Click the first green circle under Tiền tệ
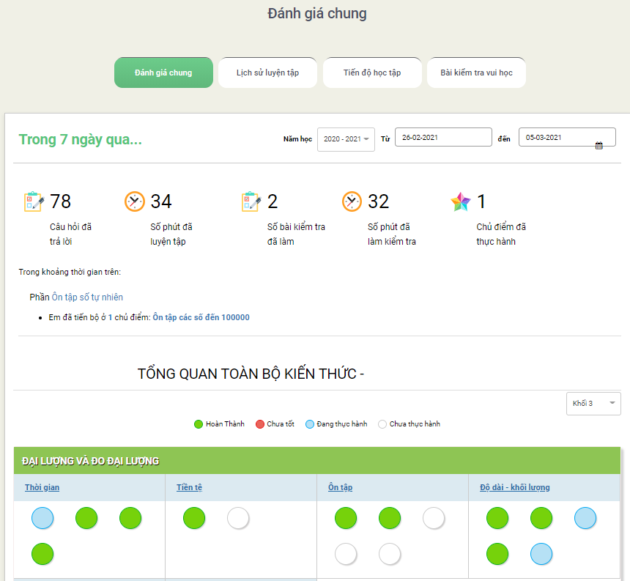This screenshot has height=581, width=630. (x=194, y=518)
